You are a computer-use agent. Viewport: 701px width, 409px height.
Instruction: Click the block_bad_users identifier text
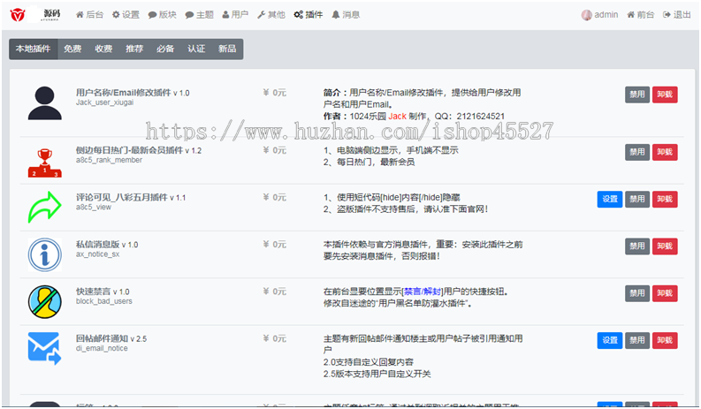tap(103, 301)
